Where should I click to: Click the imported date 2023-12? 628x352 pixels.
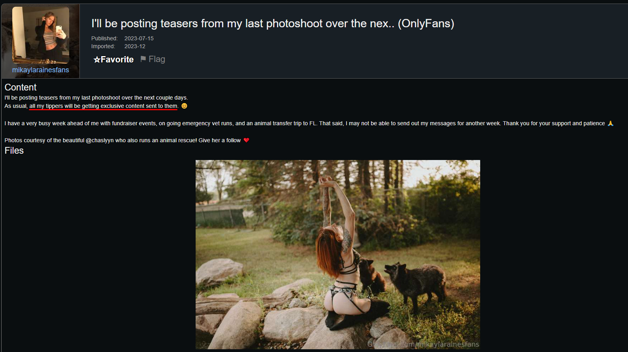[x=135, y=46]
